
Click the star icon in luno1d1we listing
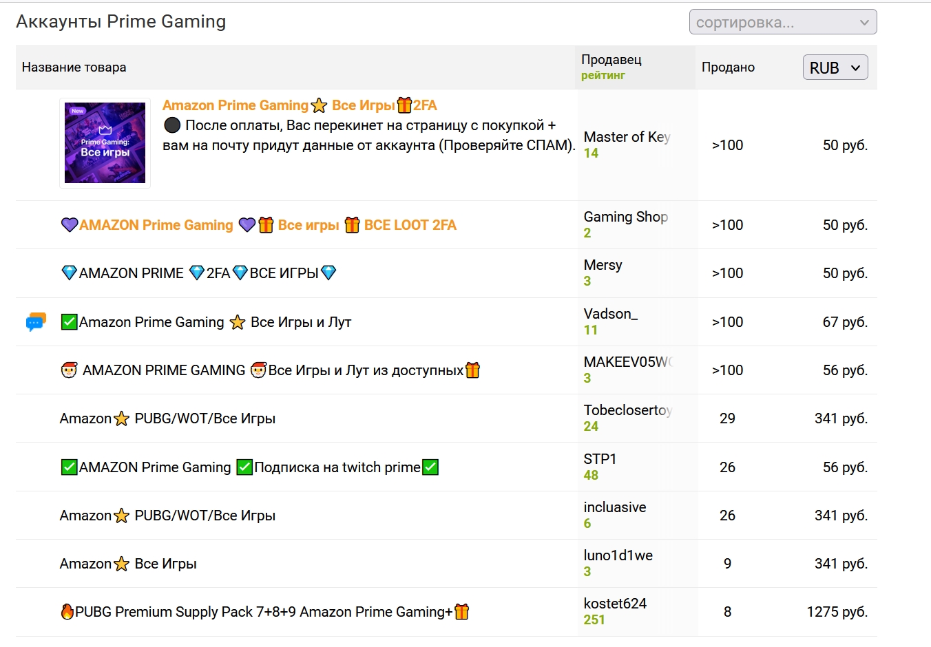click(x=121, y=564)
